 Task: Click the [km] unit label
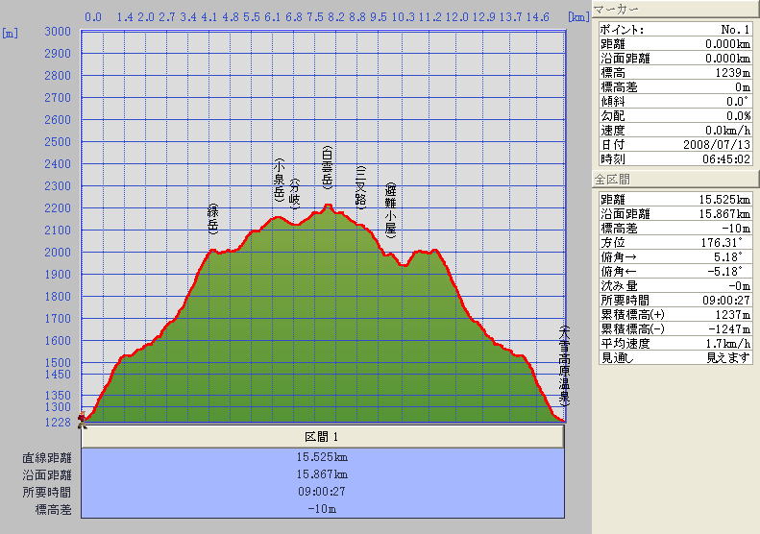(578, 17)
